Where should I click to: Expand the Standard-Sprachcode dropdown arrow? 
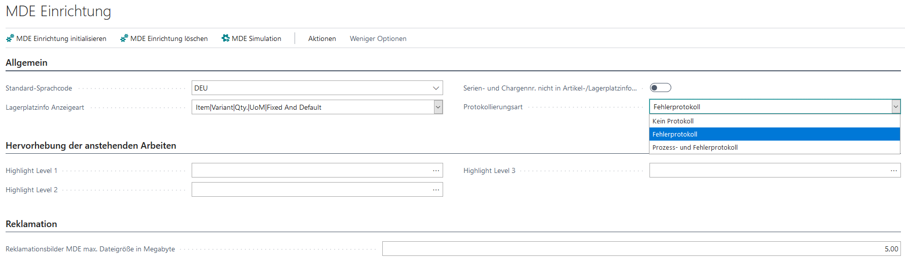click(x=436, y=88)
